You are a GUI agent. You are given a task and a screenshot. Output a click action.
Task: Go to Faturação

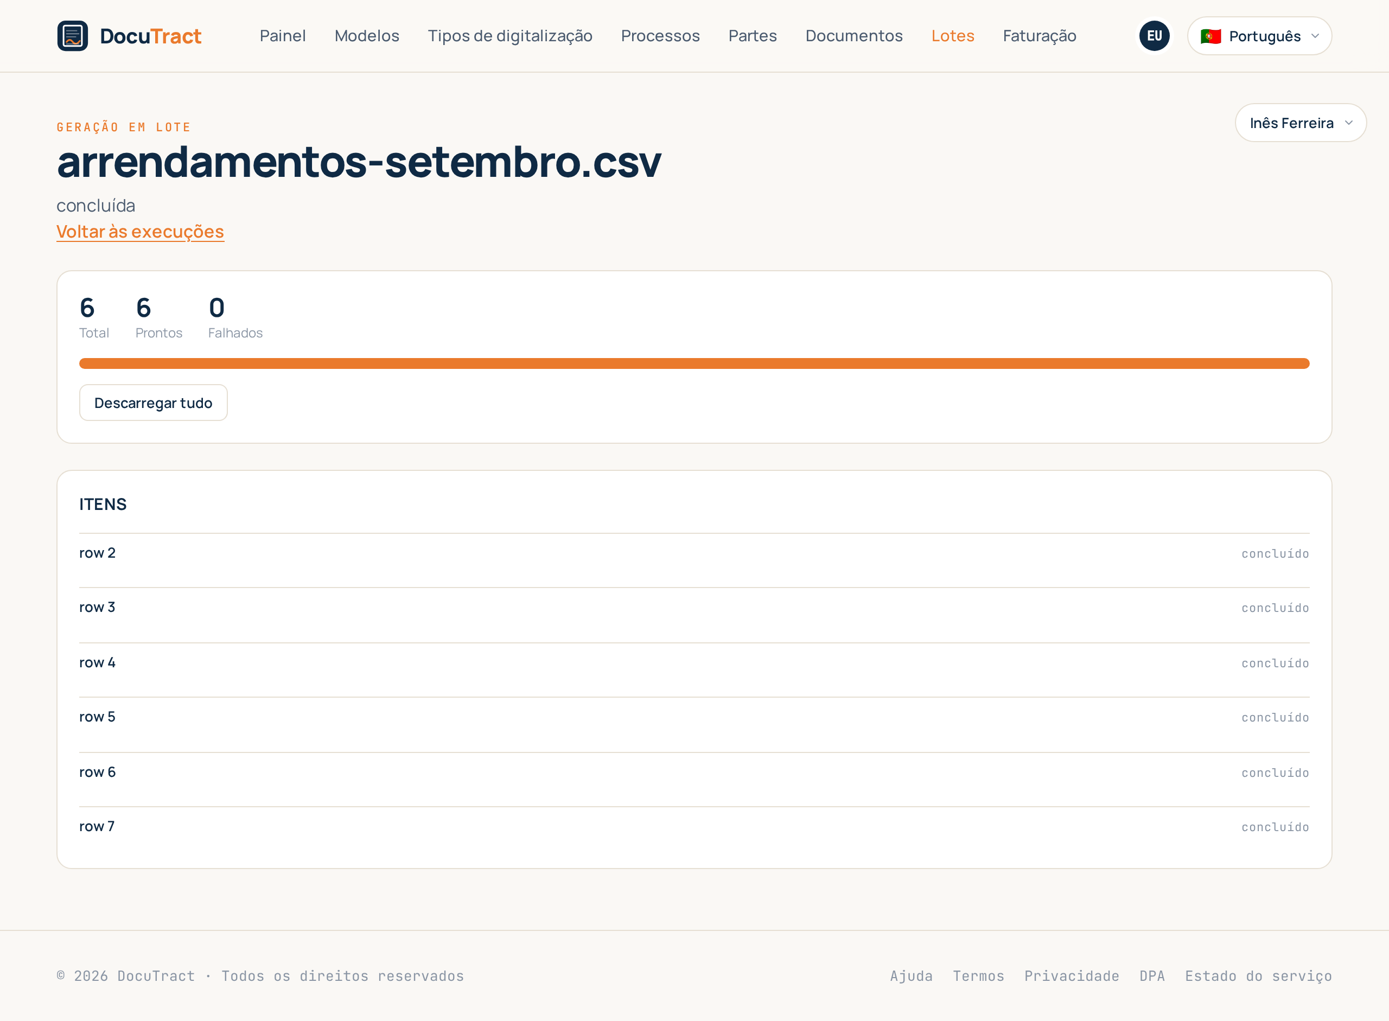pos(1039,36)
